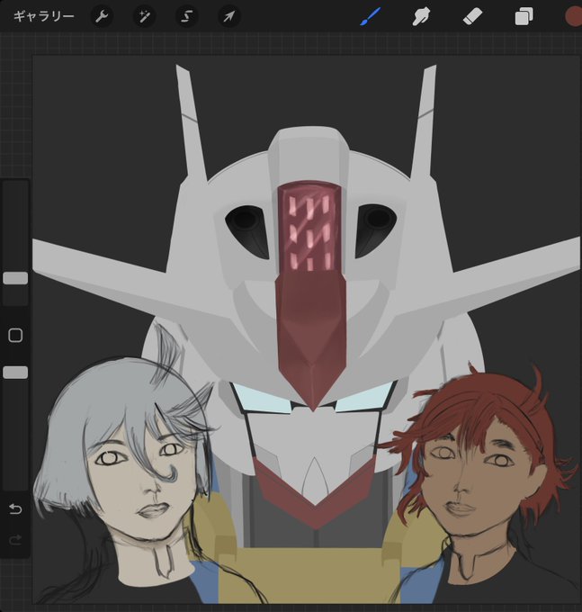Select the Smudge finger tool
582x612 pixels.
click(421, 17)
